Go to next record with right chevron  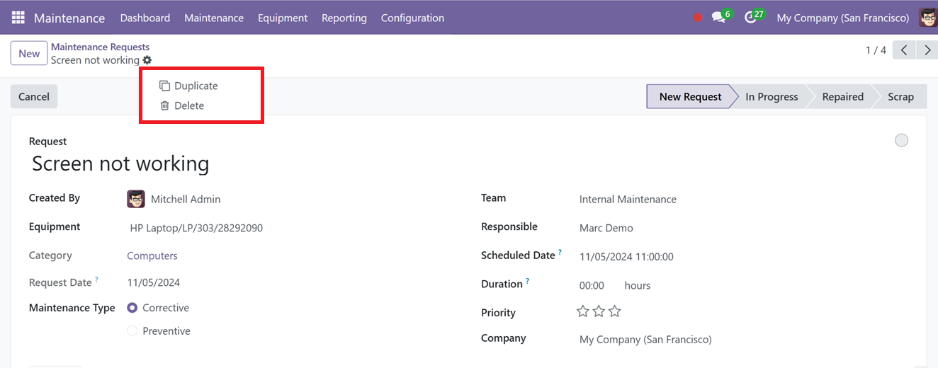tap(927, 50)
